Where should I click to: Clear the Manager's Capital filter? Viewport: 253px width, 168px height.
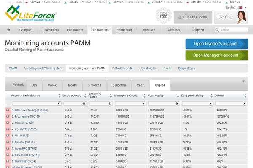coord(143,104)
